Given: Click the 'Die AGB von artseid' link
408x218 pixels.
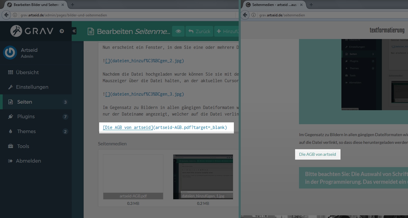Looking at the screenshot, I should click(317, 154).
